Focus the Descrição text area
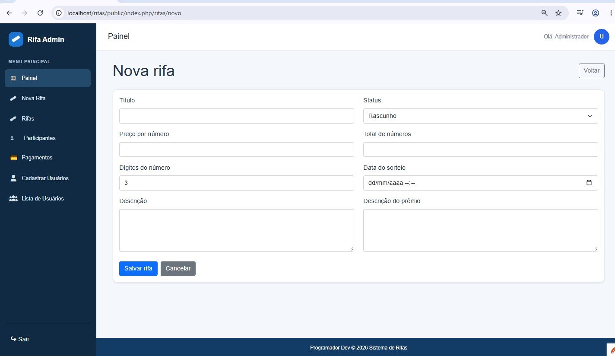The height and width of the screenshot is (356, 615). click(x=237, y=230)
